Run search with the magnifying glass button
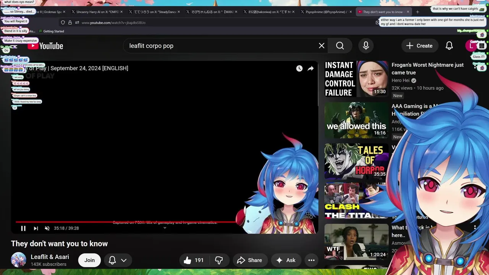This screenshot has width=489, height=275. 340,46
